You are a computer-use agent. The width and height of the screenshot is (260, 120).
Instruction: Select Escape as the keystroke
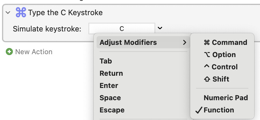pos(112,110)
